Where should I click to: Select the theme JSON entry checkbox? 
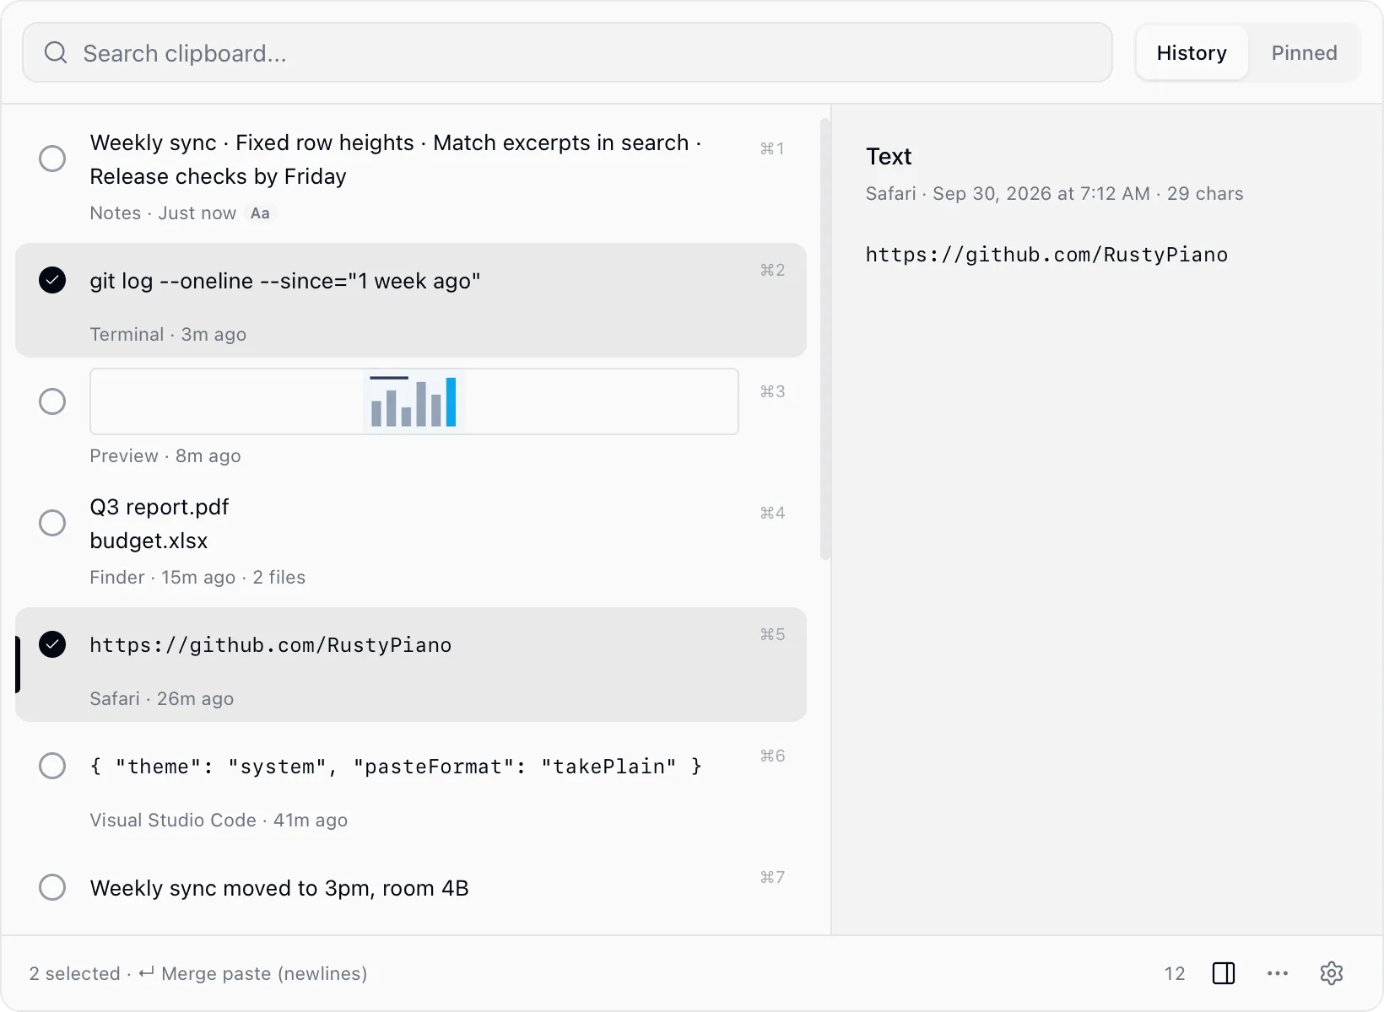click(x=52, y=766)
